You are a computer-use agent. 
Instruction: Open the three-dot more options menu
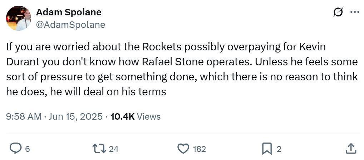[x=354, y=12]
